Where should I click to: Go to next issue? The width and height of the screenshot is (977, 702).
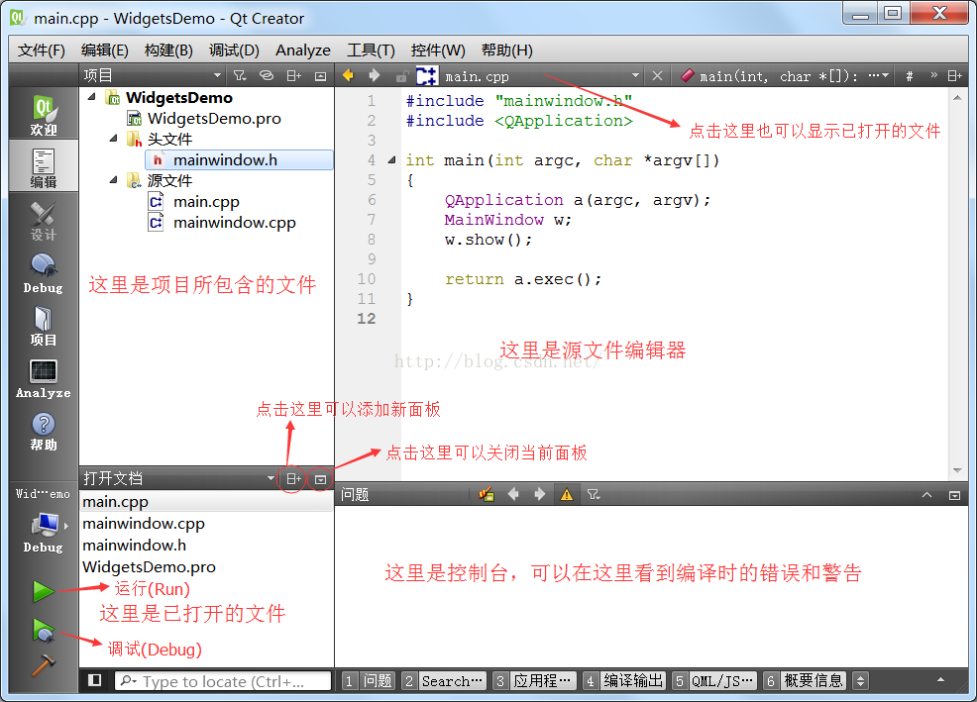tap(540, 494)
